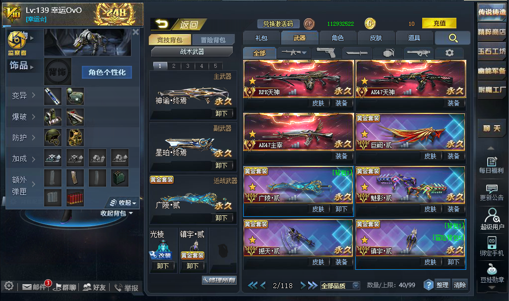
Task: Switch to backpack page 3
Action: click(188, 66)
